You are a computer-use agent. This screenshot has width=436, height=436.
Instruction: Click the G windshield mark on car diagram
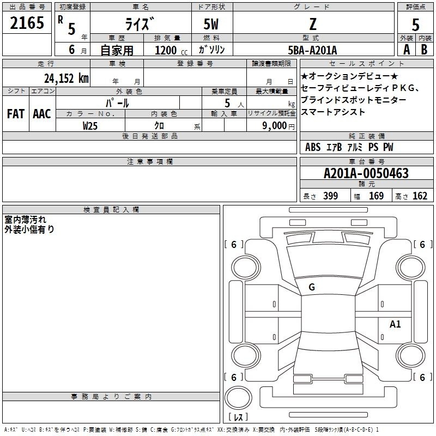[x=312, y=287]
